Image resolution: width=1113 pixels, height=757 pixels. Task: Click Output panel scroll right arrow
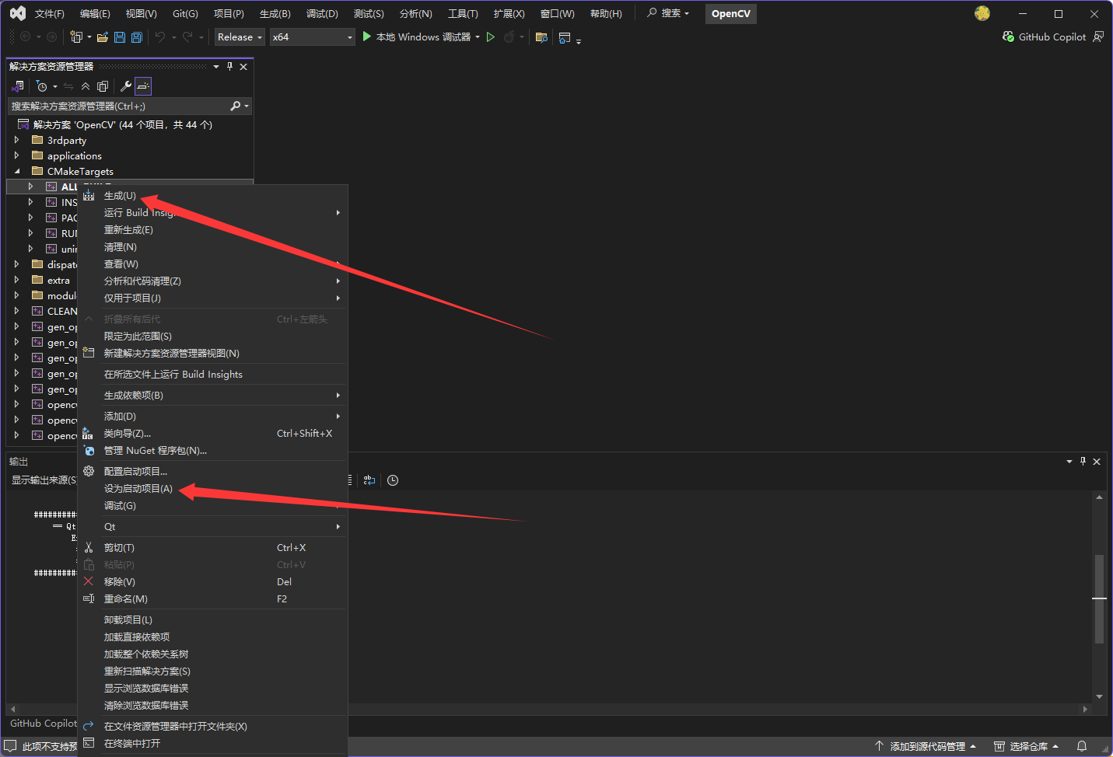(x=1085, y=709)
